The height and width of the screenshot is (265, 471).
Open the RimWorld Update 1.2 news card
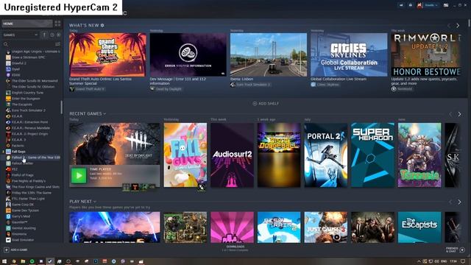click(x=425, y=54)
